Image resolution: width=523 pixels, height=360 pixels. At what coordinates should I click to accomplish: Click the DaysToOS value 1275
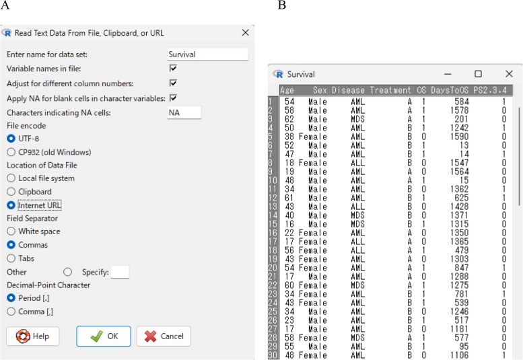(460, 285)
